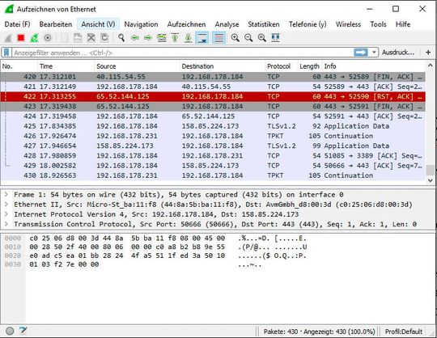Add a display filter button with plus
This screenshot has height=338, width=437.
click(x=428, y=53)
